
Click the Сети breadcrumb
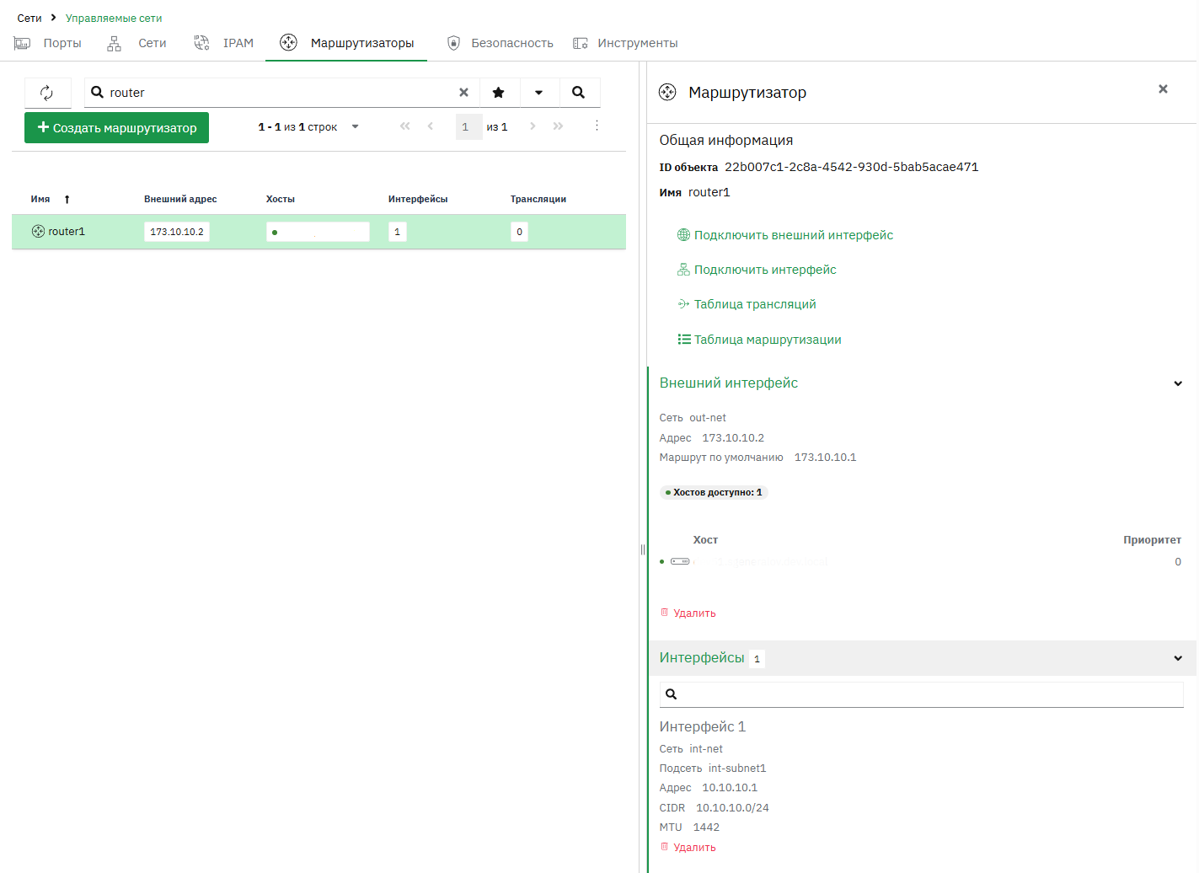point(29,19)
